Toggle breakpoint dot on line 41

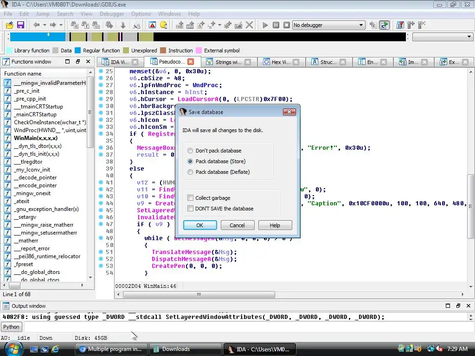click(101, 183)
